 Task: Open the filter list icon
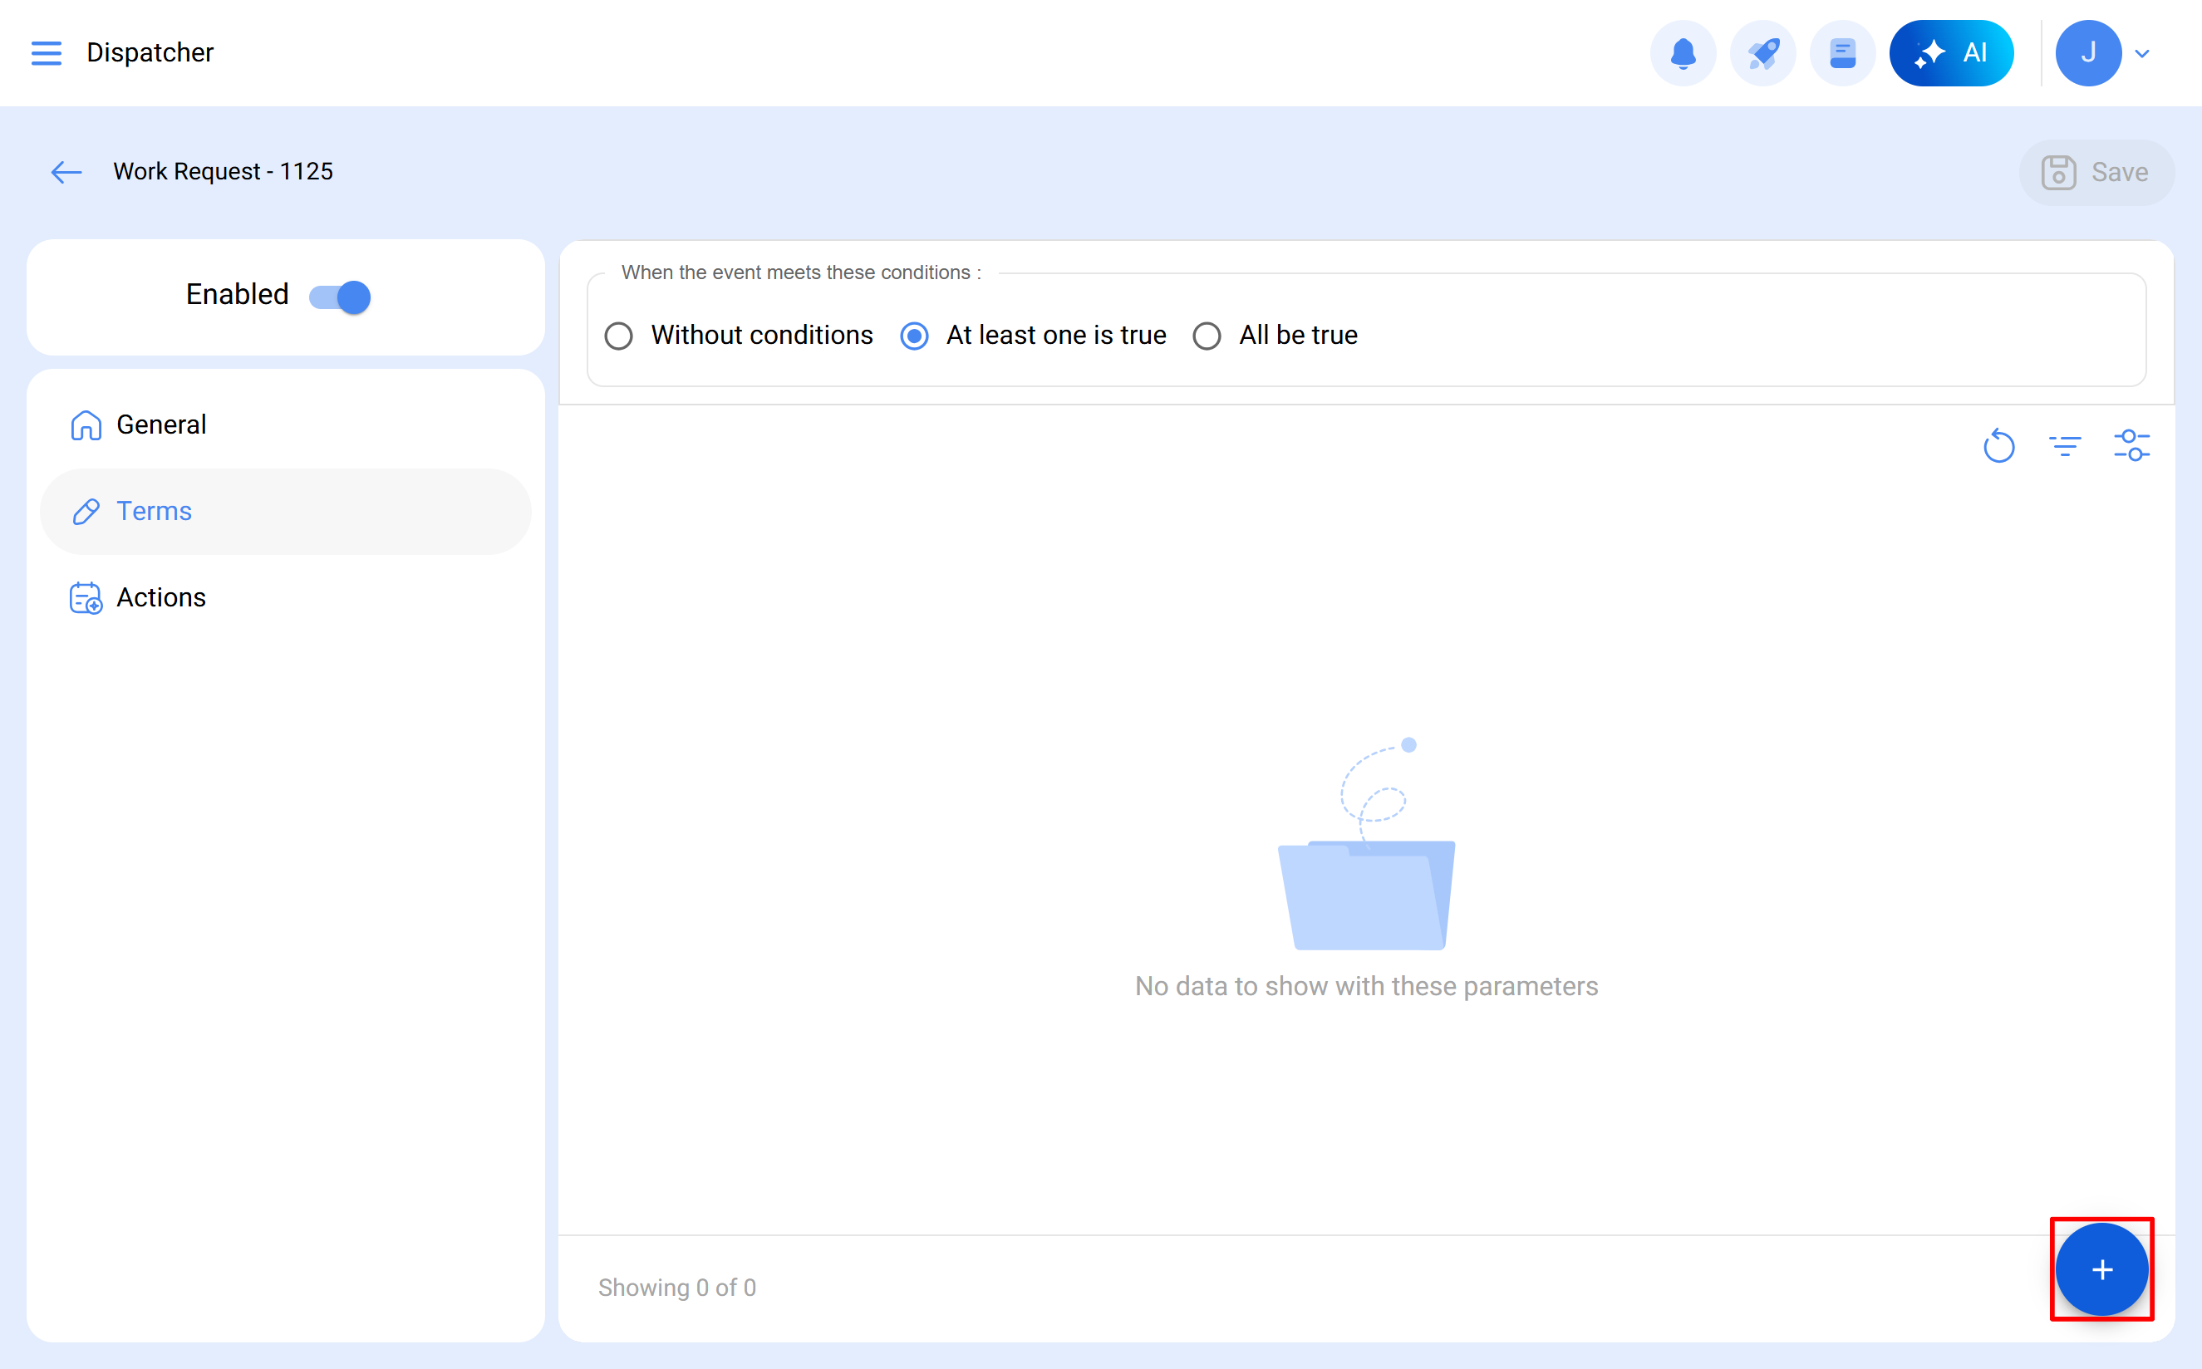tap(2064, 445)
